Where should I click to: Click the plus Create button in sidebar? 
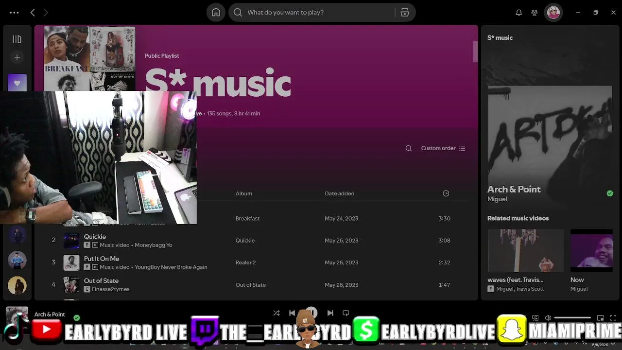(17, 57)
